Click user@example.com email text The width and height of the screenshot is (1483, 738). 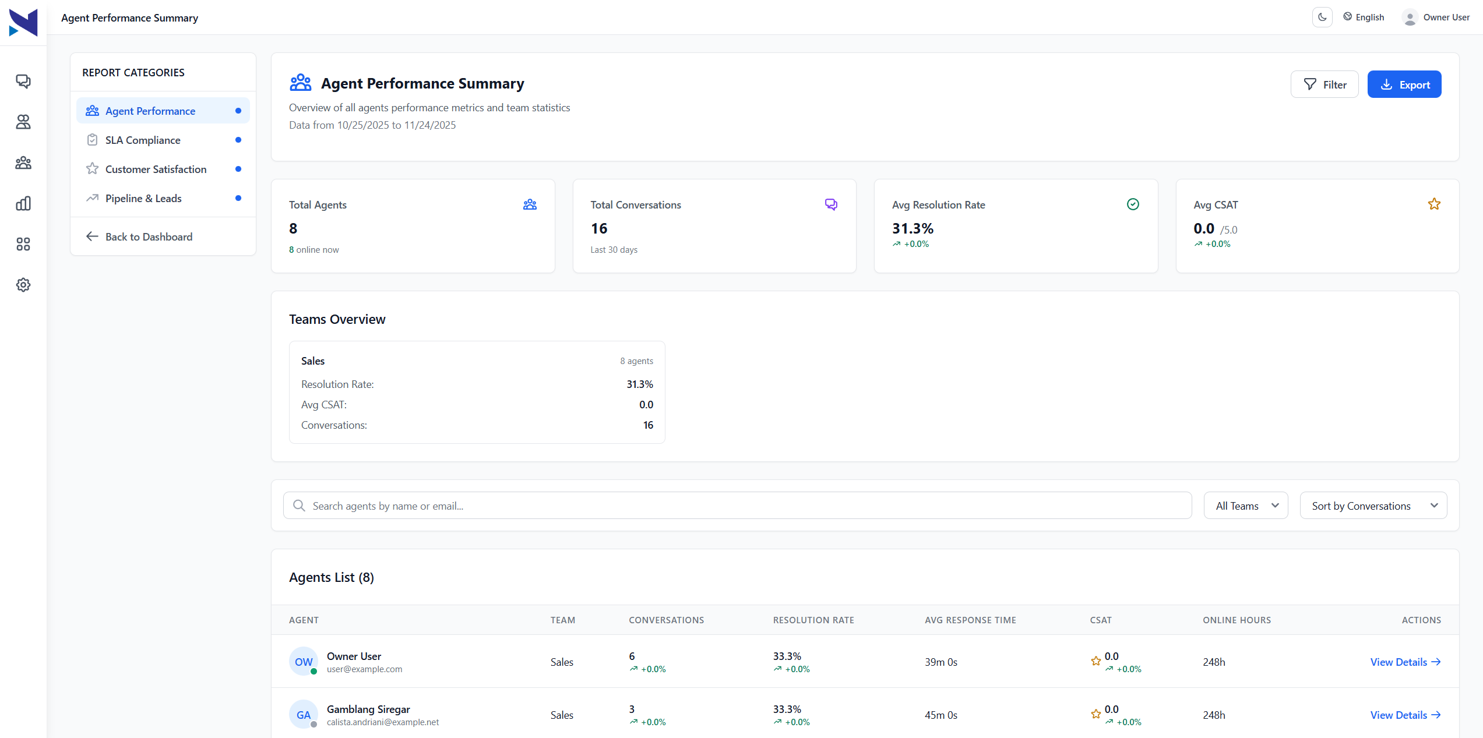click(365, 669)
